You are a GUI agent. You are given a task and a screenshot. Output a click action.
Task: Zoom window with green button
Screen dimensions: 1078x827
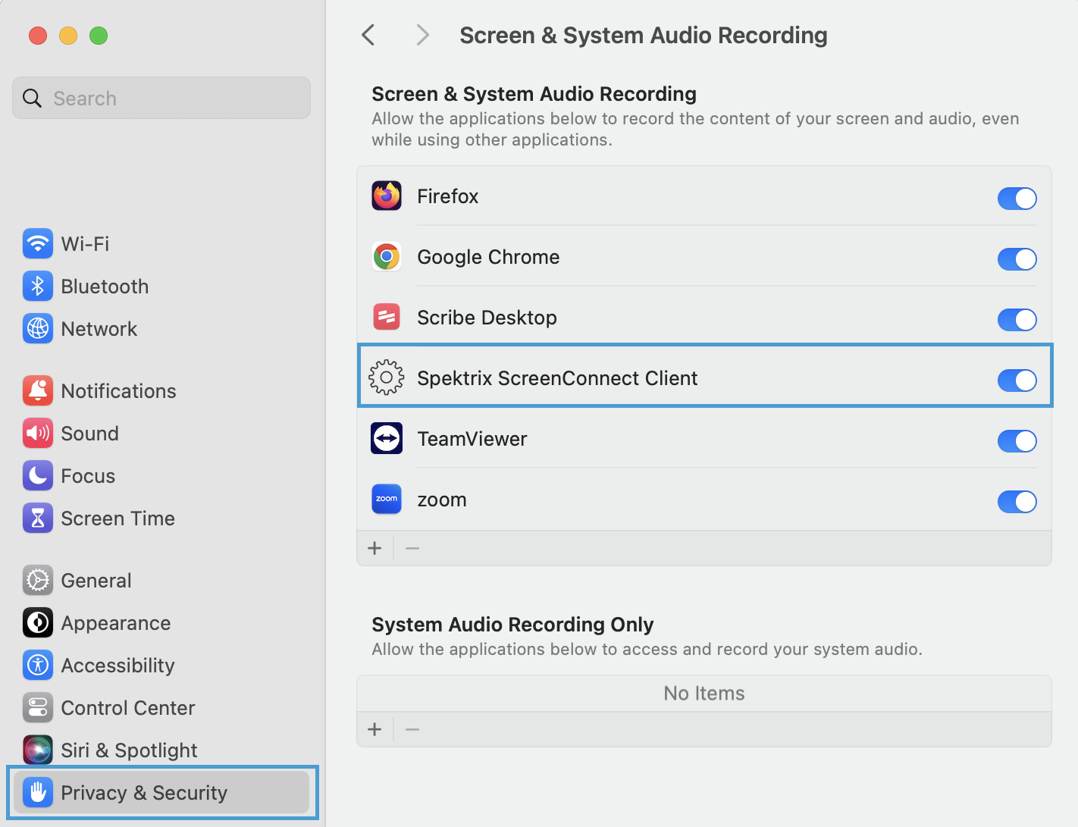(x=99, y=36)
